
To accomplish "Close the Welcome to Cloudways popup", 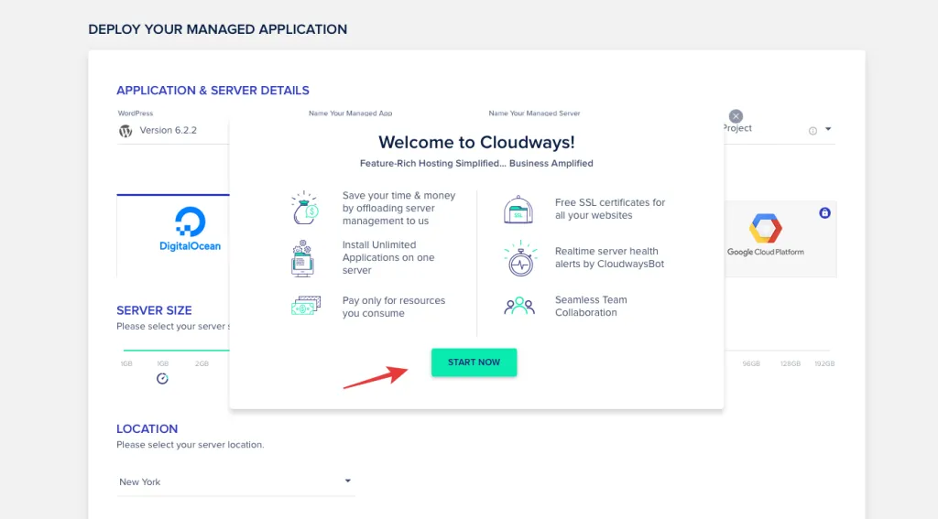I will click(736, 116).
